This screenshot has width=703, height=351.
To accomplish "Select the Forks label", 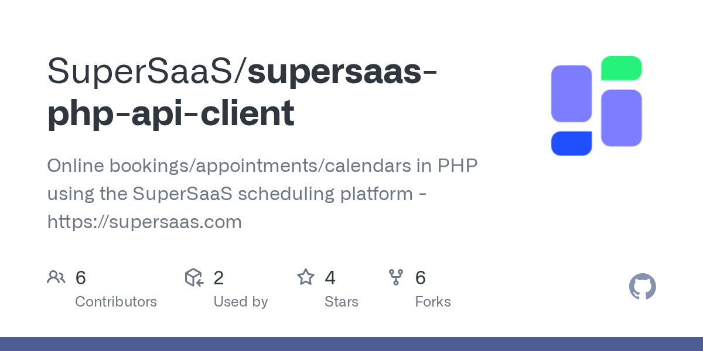I will click(x=432, y=302).
